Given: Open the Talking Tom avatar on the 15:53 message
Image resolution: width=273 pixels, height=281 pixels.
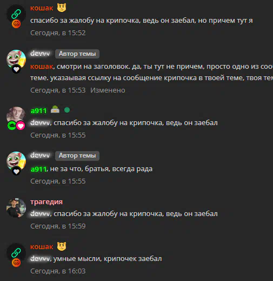Looking at the screenshot, I should (x=16, y=60).
